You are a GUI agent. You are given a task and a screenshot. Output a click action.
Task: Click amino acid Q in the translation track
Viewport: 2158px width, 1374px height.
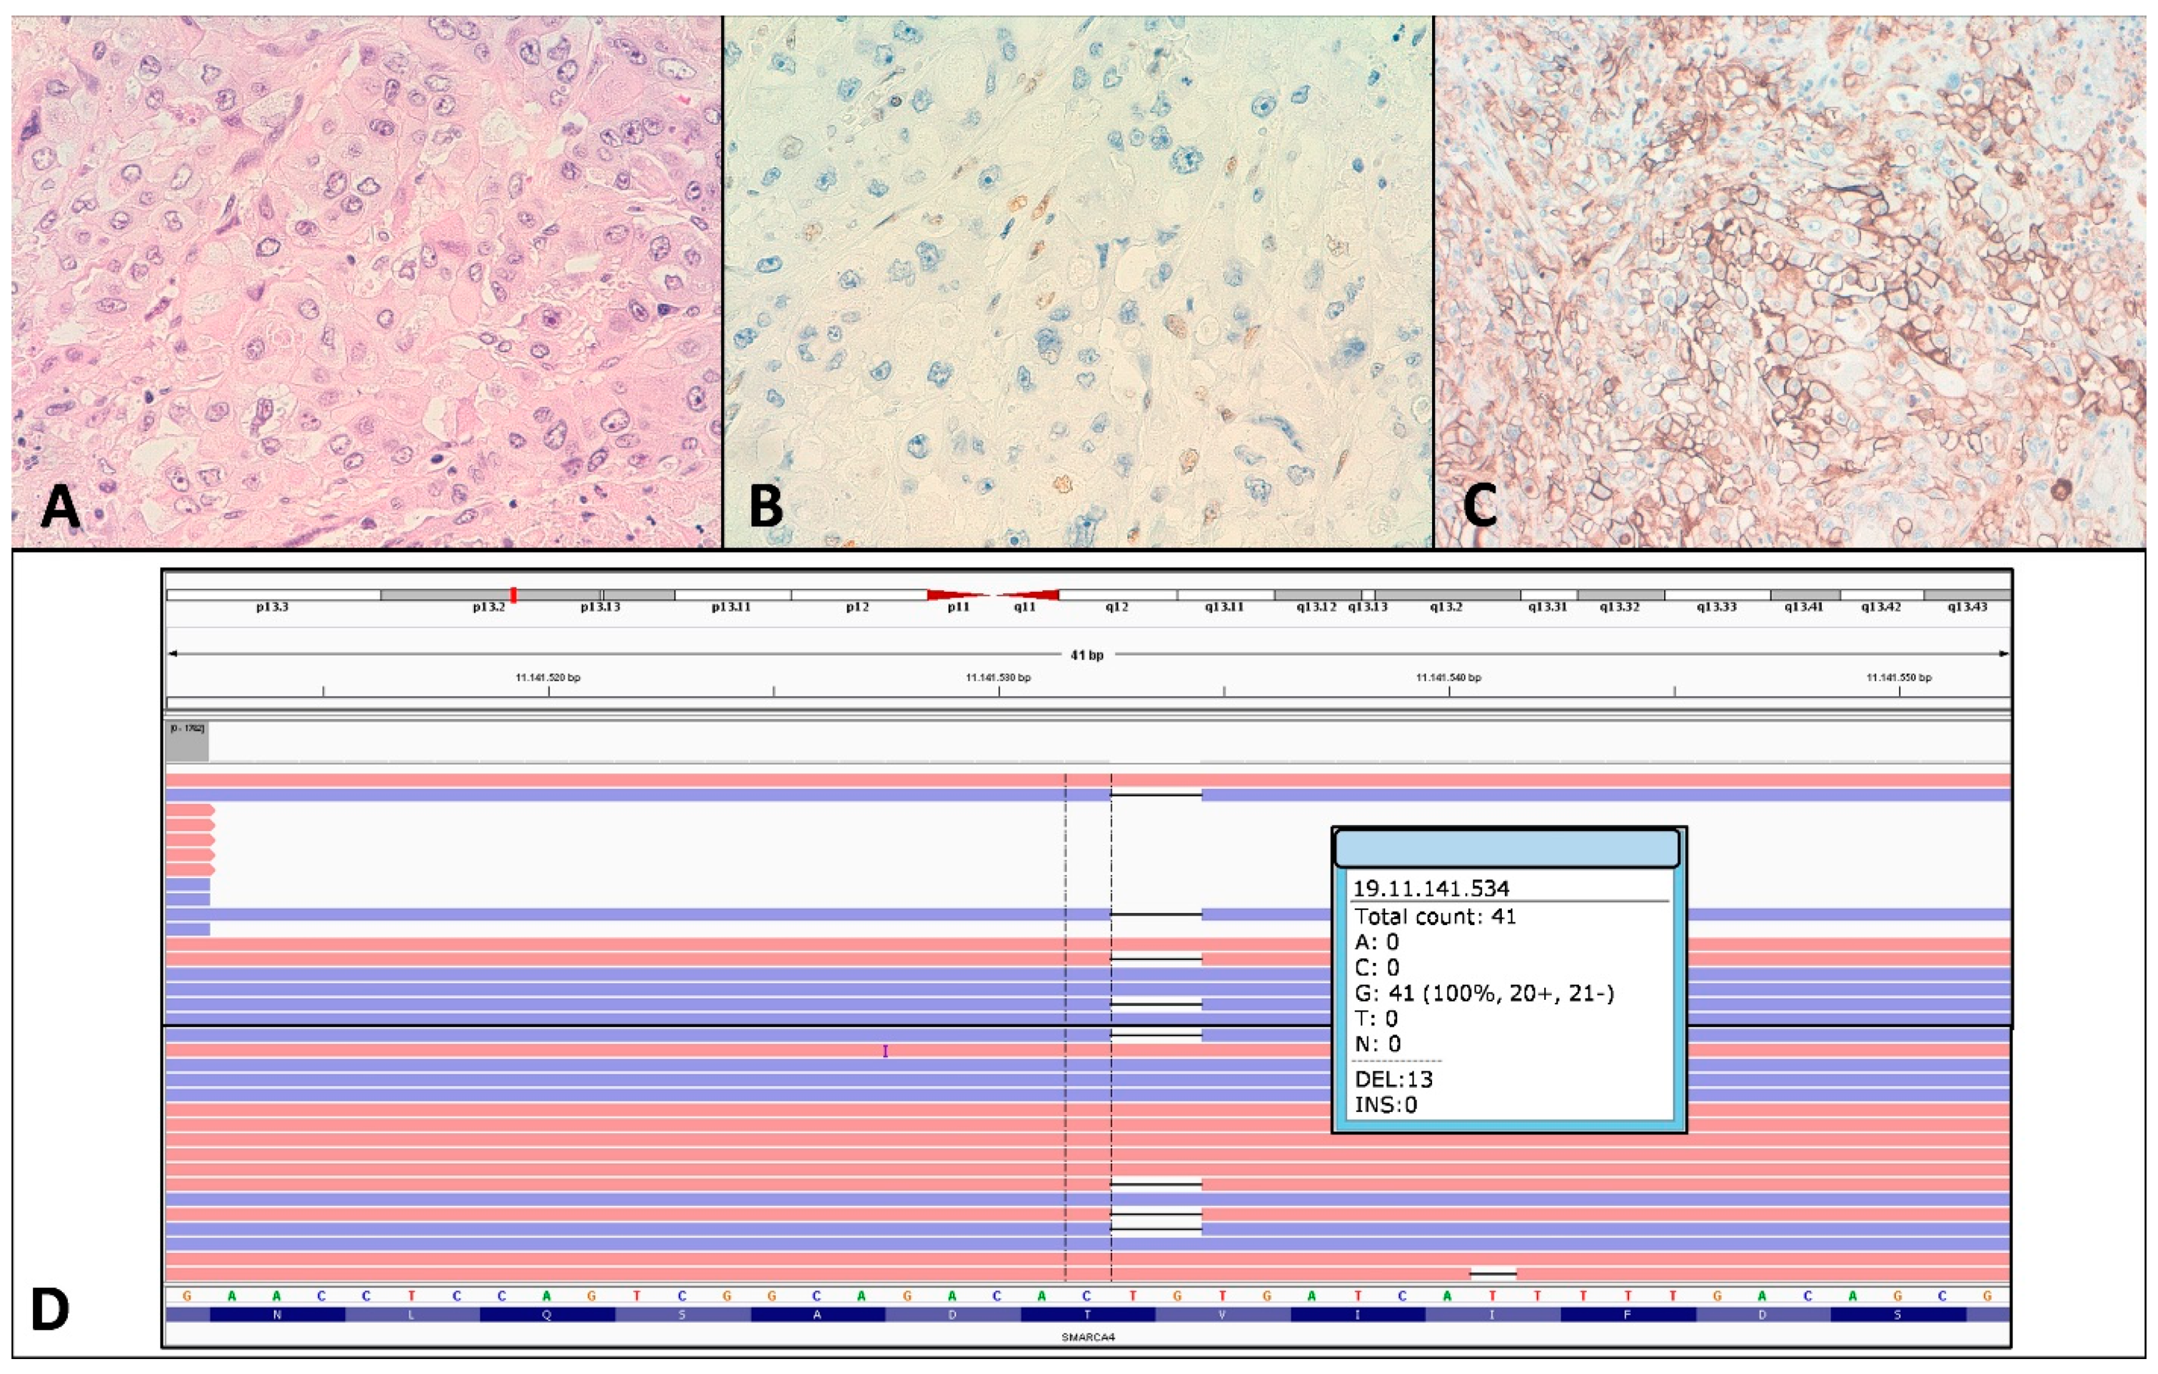[x=546, y=1315]
